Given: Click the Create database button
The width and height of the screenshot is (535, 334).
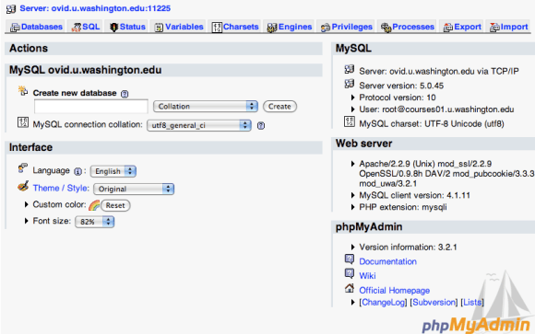Looking at the screenshot, I should pyautogui.click(x=279, y=107).
